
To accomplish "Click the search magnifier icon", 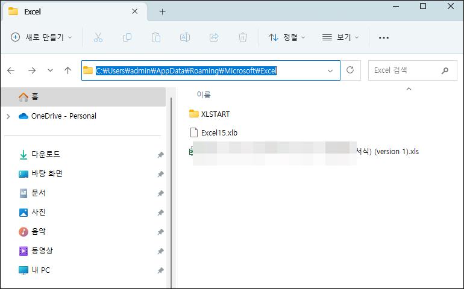I will pos(445,70).
